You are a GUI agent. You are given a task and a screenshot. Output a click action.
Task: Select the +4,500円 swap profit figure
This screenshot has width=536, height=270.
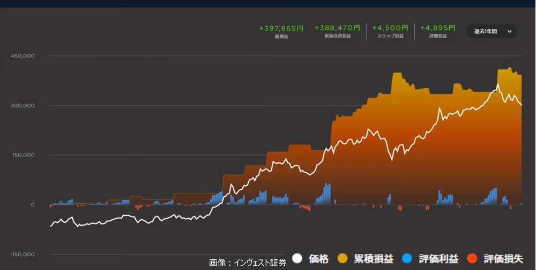390,28
